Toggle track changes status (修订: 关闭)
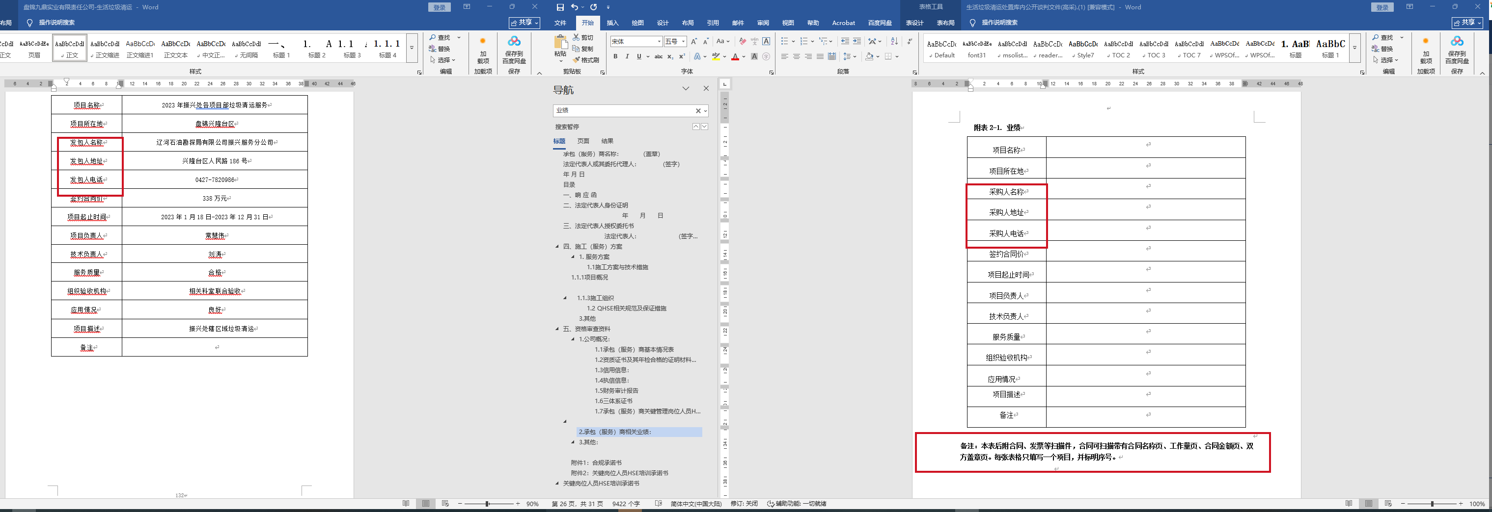The width and height of the screenshot is (1492, 512). (744, 504)
